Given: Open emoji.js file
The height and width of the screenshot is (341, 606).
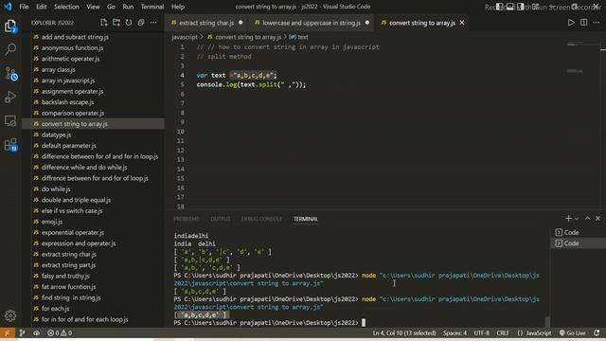Looking at the screenshot, I should coord(52,222).
